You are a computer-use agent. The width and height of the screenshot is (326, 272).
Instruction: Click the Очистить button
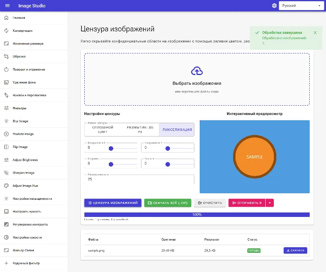210,203
